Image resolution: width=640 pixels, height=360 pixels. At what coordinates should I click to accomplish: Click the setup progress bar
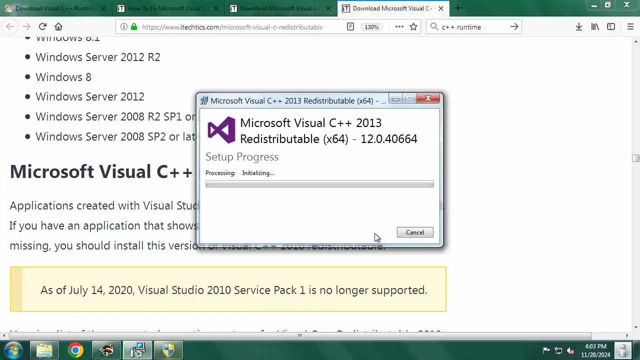pyautogui.click(x=319, y=184)
